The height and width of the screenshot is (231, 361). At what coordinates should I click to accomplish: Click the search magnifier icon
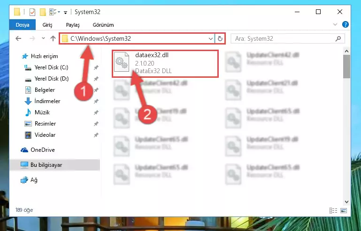[x=338, y=38]
